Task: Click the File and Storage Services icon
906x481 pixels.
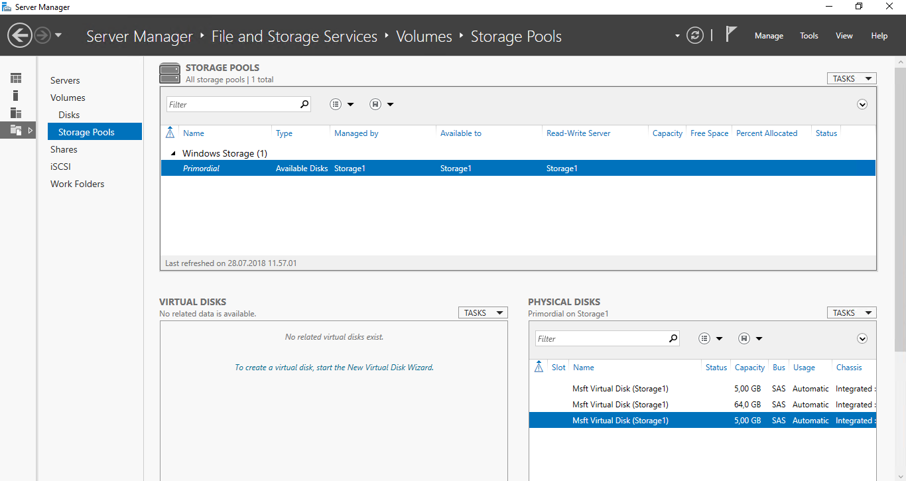Action: coord(16,131)
